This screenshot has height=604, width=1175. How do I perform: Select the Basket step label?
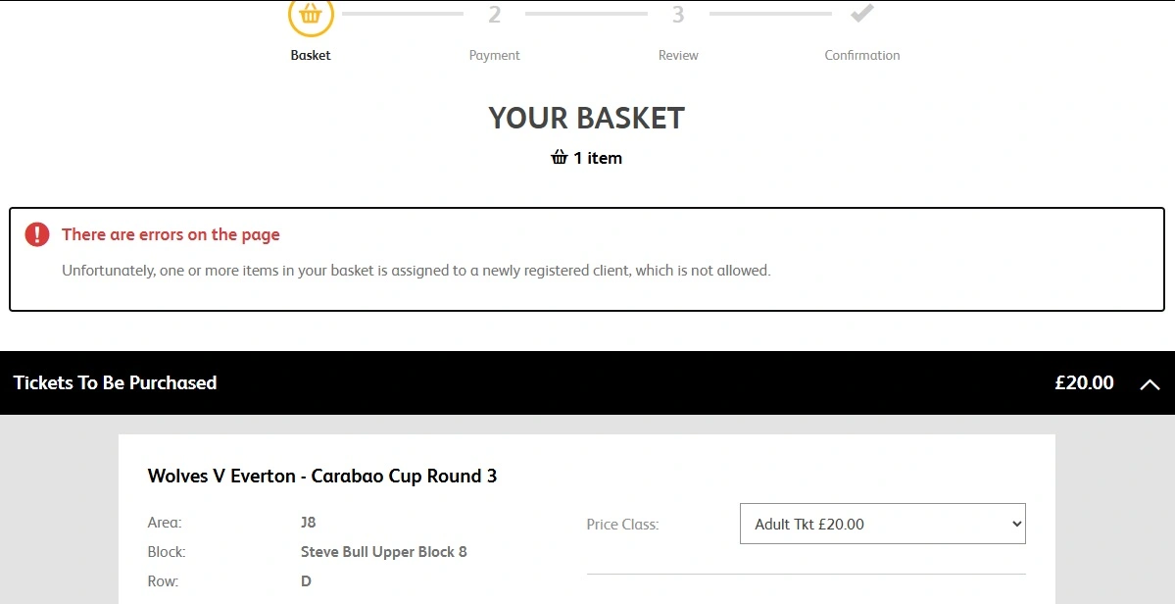pyautogui.click(x=311, y=55)
